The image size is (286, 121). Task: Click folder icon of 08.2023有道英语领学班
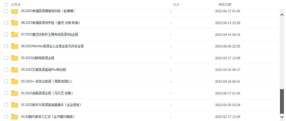(x=15, y=23)
